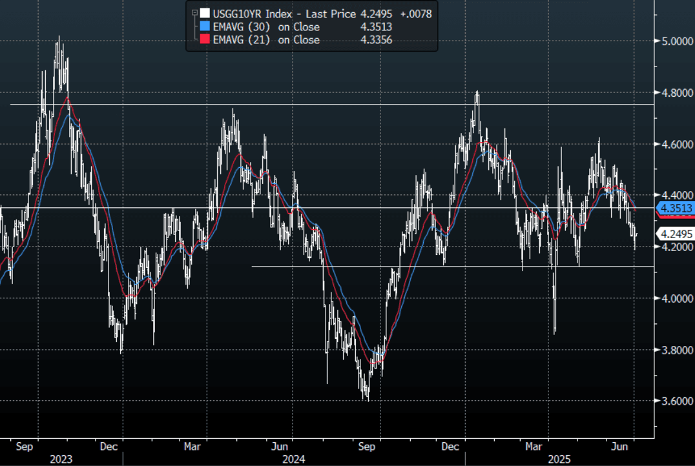
Task: Open the blue EMAVG (30) color swatch
Action: 205,26
